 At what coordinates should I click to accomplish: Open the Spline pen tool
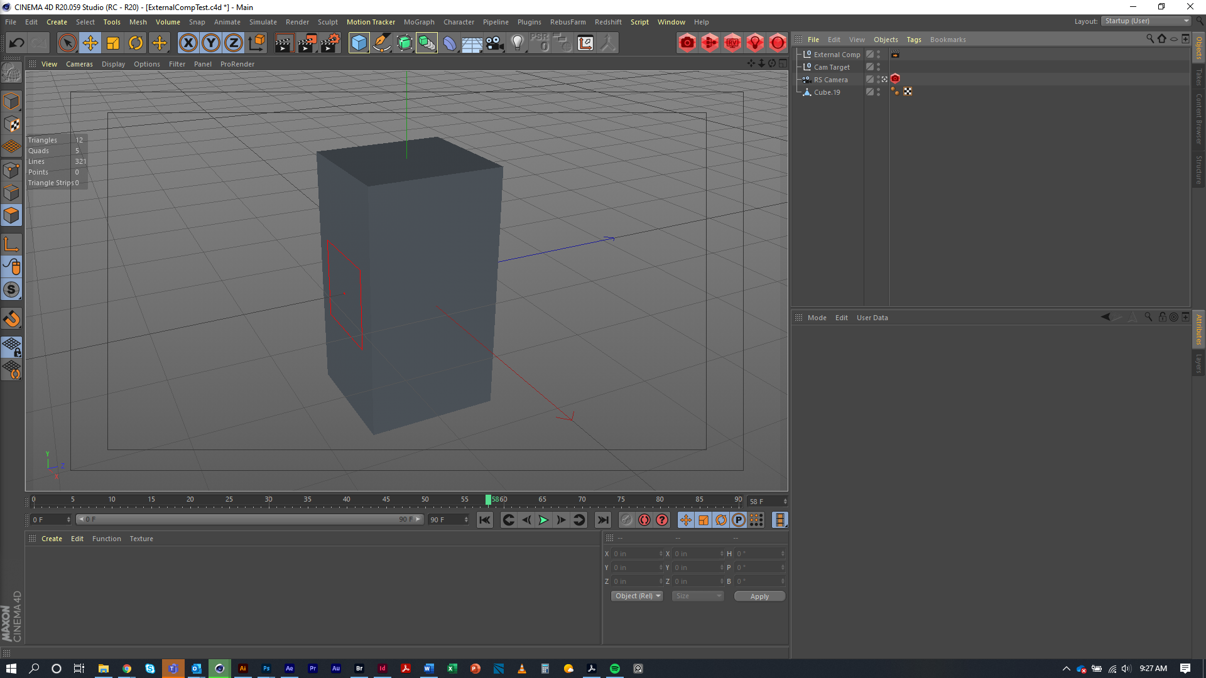point(381,43)
